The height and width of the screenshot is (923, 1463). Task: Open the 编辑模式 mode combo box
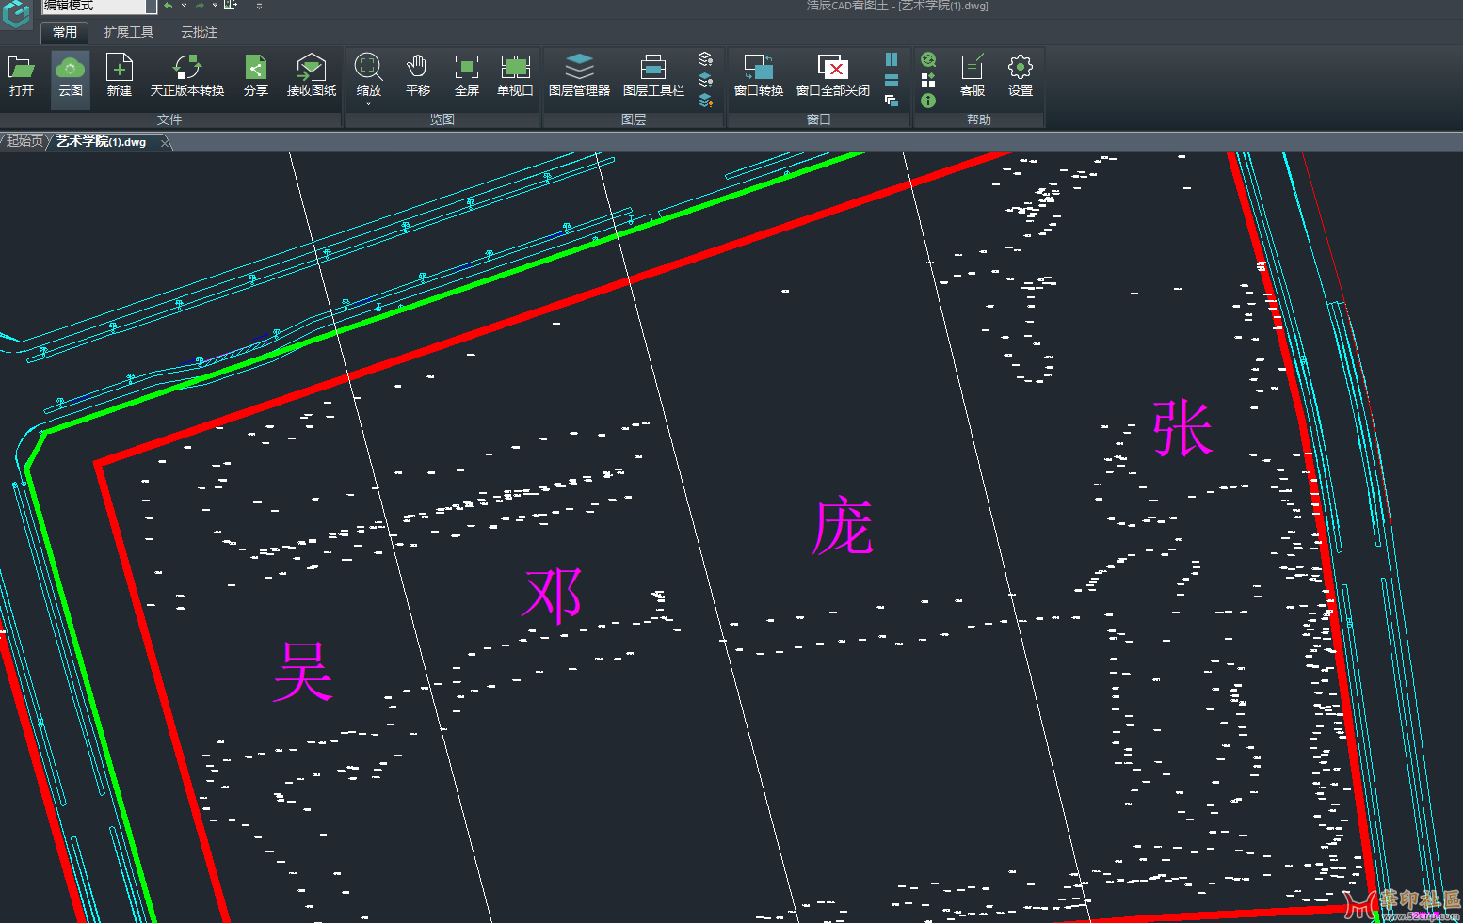[x=151, y=7]
